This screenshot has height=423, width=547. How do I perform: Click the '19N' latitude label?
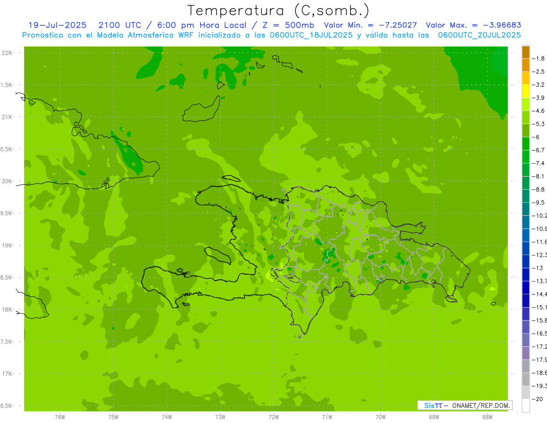click(x=6, y=245)
